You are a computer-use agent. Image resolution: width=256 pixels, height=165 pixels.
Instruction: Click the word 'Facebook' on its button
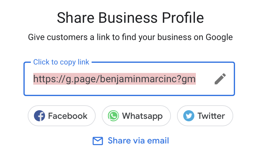pyautogui.click(x=68, y=116)
